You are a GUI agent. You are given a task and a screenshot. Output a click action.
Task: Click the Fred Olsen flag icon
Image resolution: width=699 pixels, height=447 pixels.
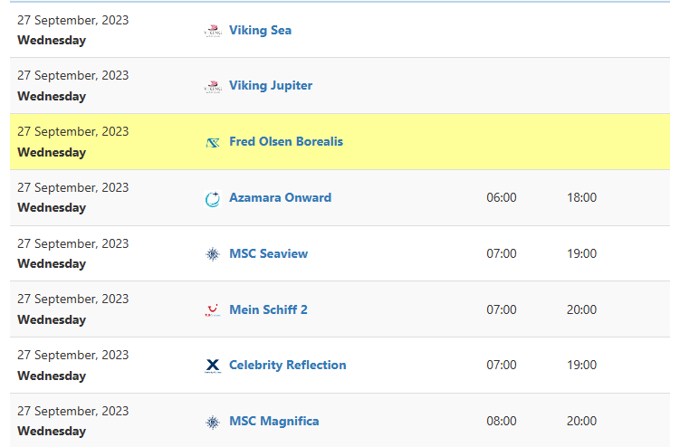(x=213, y=142)
